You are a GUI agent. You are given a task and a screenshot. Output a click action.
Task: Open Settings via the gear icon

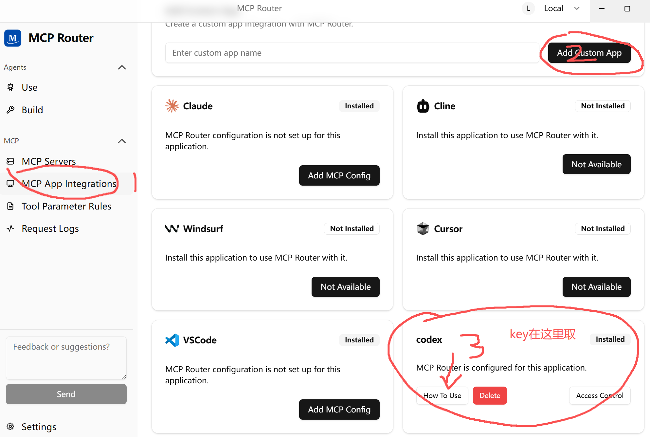pos(10,427)
